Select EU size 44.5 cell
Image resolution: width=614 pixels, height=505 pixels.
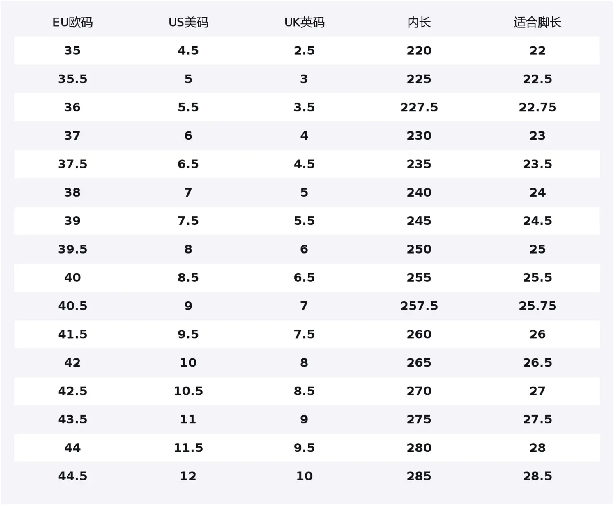72,476
